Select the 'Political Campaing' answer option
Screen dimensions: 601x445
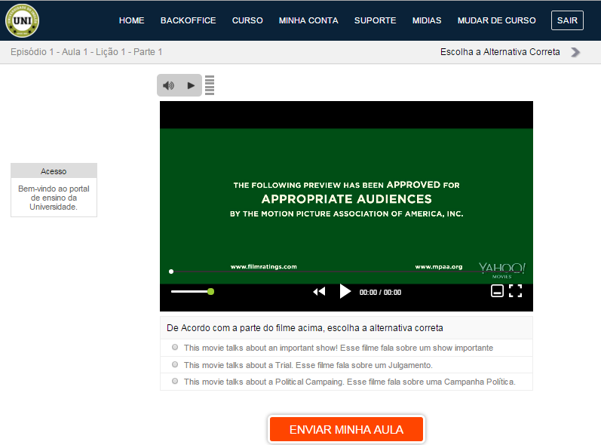(x=175, y=381)
